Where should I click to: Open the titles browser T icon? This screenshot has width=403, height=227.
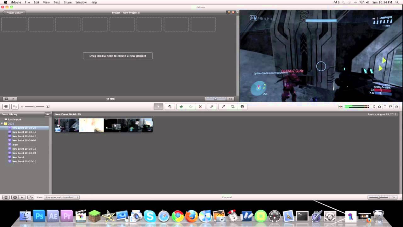pyautogui.click(x=385, y=107)
